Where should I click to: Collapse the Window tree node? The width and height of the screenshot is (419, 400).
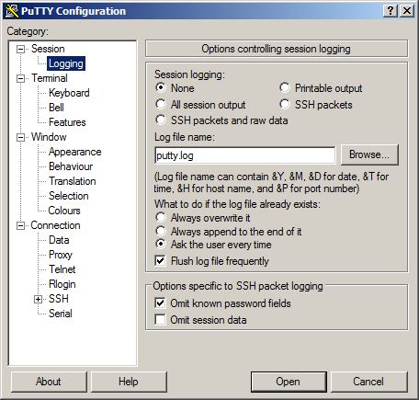[x=20, y=137]
